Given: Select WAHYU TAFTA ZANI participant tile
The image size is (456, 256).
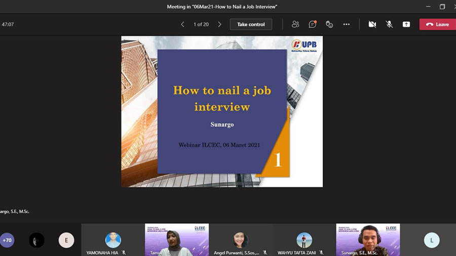Looking at the screenshot, I should point(304,240).
